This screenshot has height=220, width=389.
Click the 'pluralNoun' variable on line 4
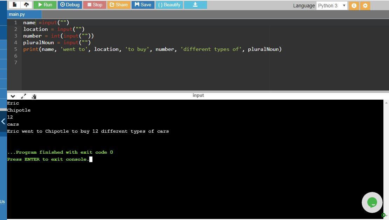pyautogui.click(x=39, y=42)
